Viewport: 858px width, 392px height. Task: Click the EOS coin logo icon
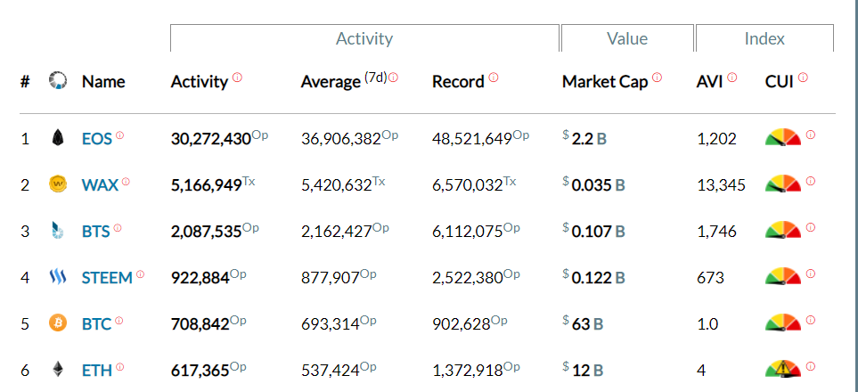tap(58, 138)
